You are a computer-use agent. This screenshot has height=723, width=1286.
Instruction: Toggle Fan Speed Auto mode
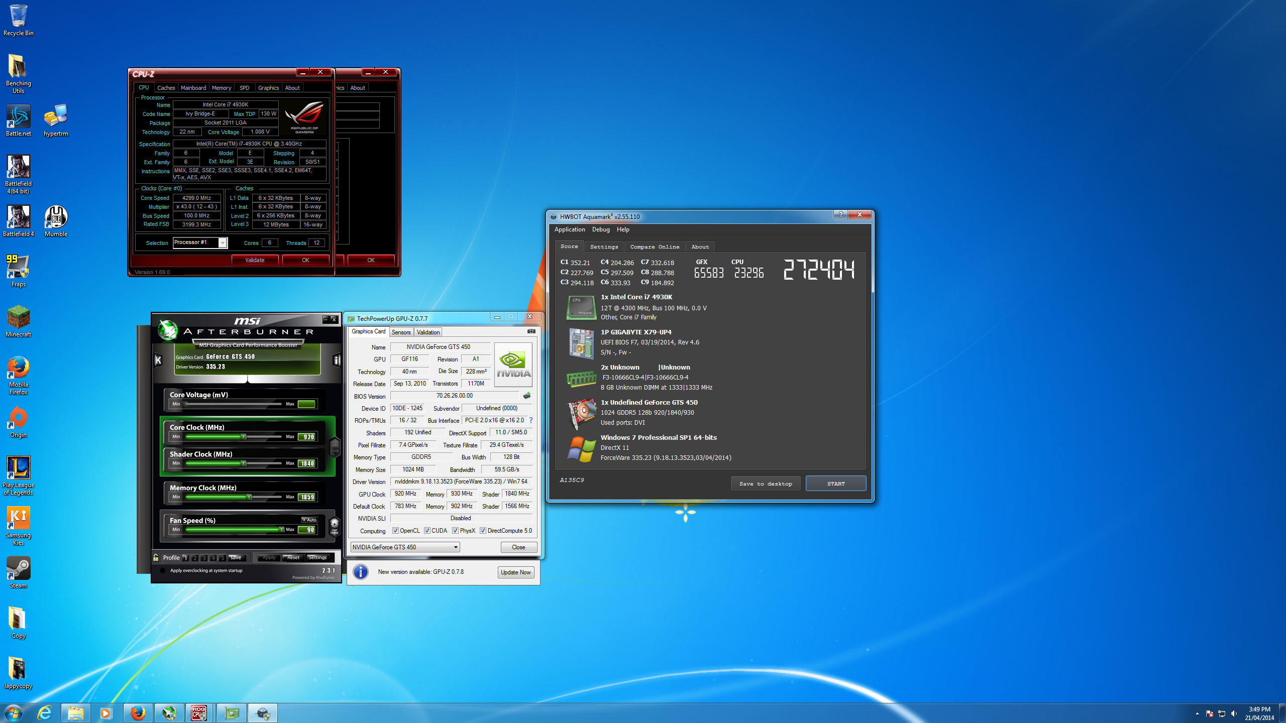tap(309, 520)
